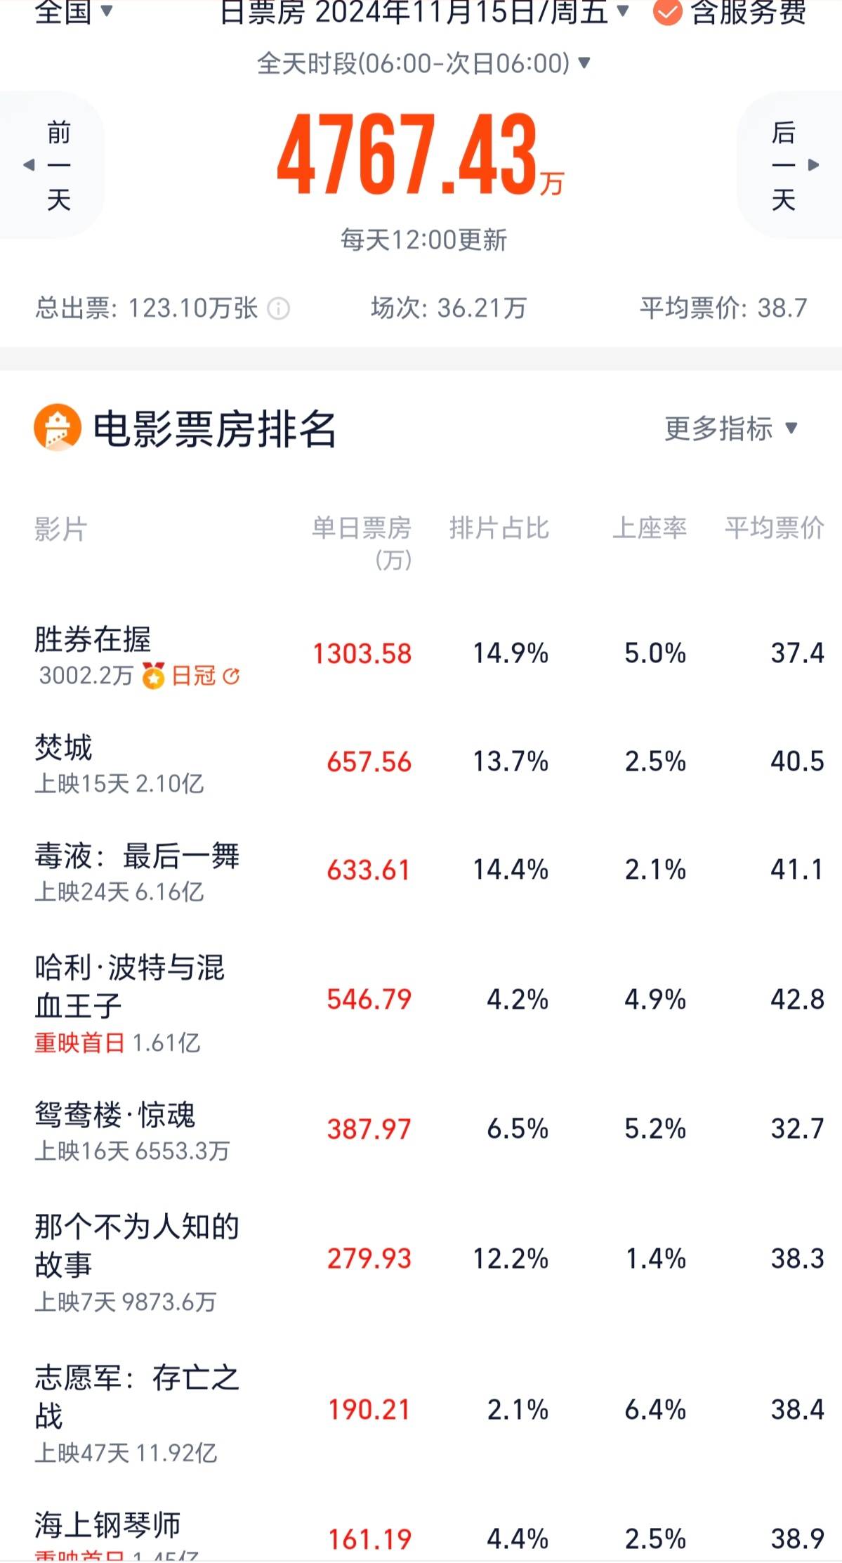This screenshot has height=1563, width=842.
Task: Open 毒液：最后一舞 movie row
Action: [x=137, y=856]
